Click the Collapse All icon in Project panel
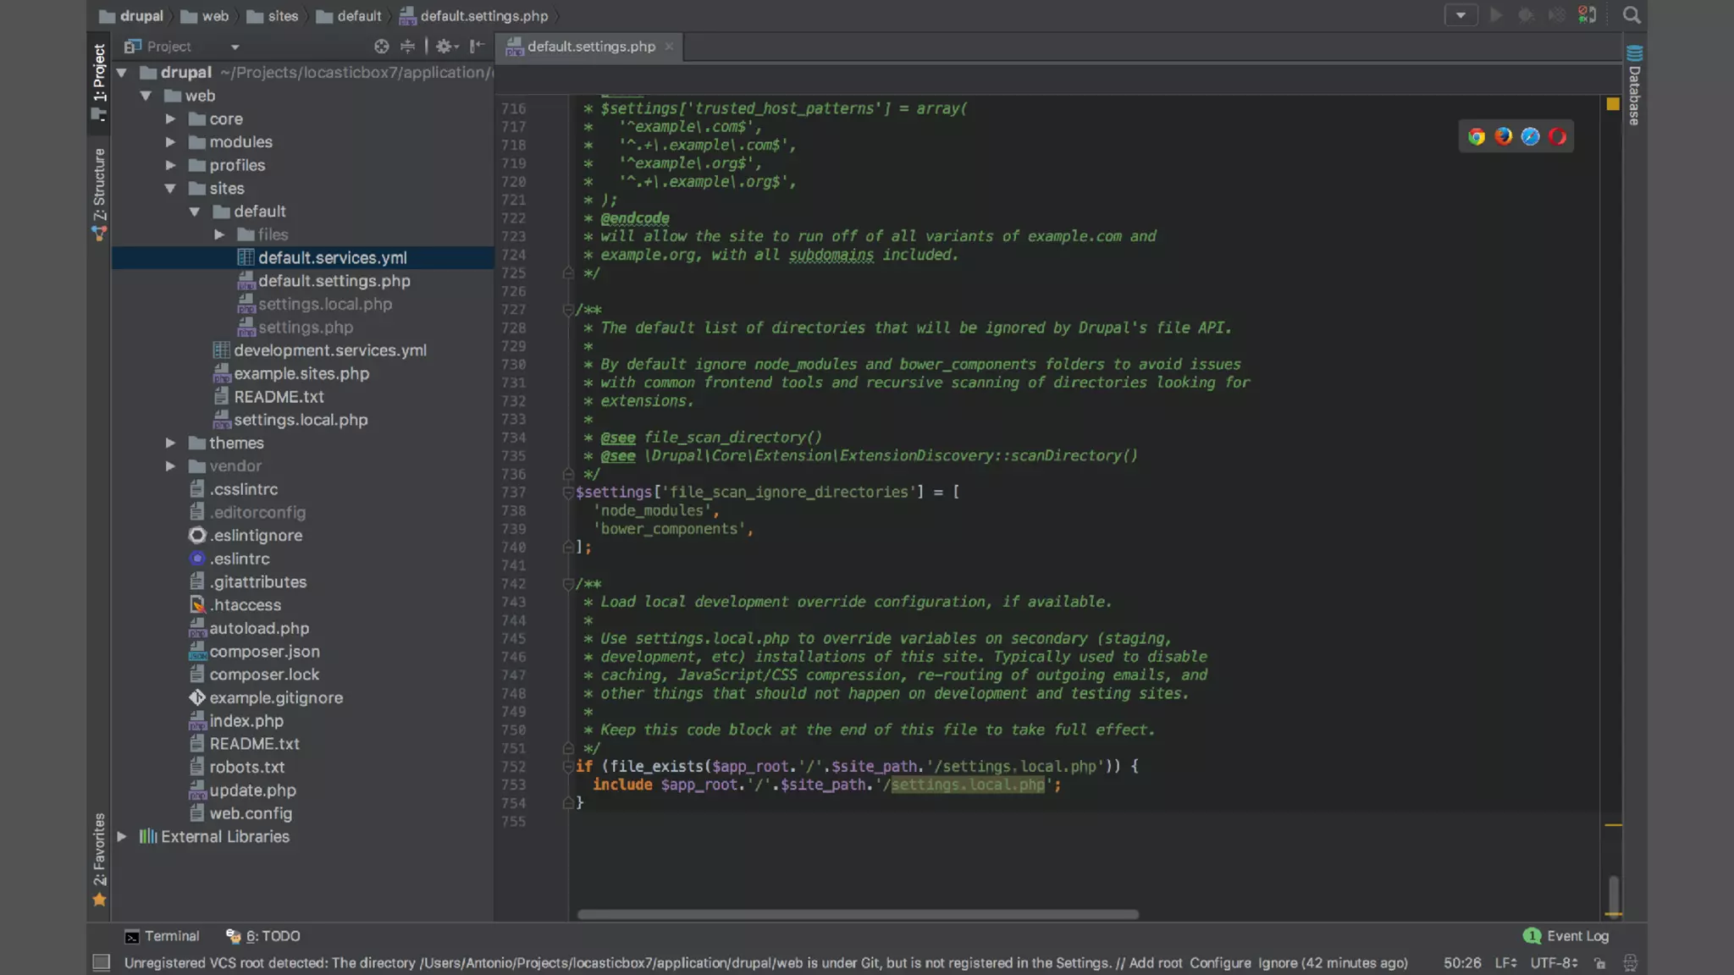The image size is (1734, 975). (407, 47)
